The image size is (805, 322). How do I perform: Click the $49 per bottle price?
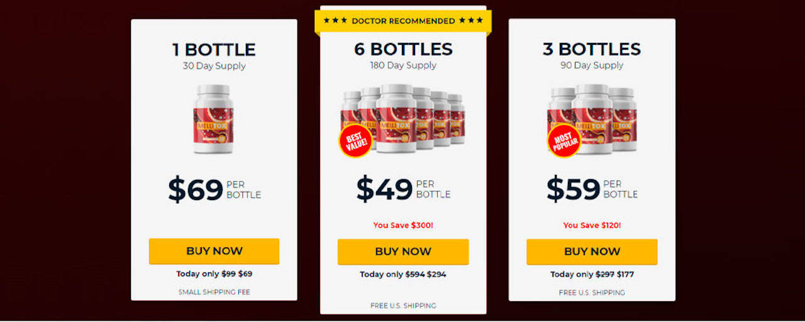pos(403,189)
